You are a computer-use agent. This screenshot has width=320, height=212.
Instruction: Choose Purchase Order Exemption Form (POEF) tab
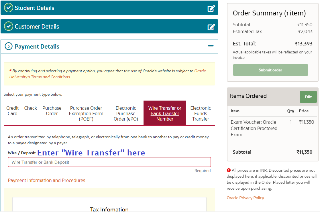[x=86, y=113]
